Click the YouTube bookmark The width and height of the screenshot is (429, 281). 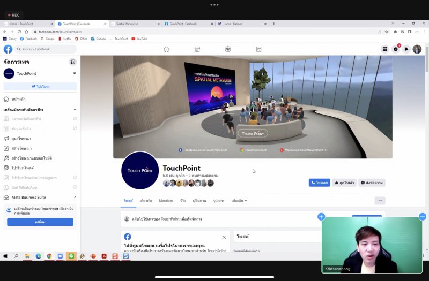coord(139,39)
